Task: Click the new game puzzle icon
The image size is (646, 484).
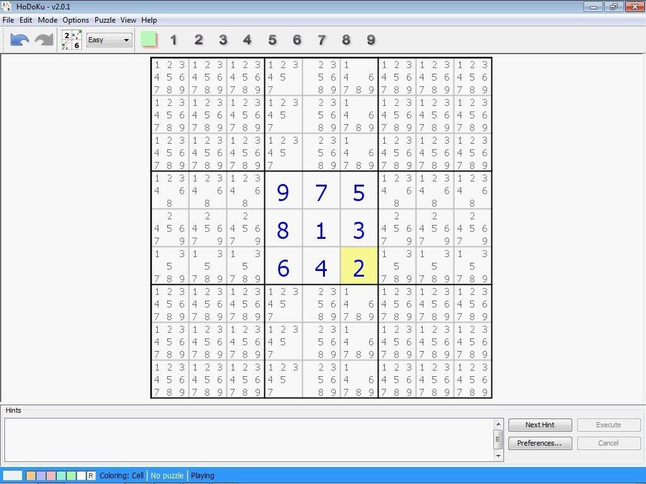Action: (72, 40)
